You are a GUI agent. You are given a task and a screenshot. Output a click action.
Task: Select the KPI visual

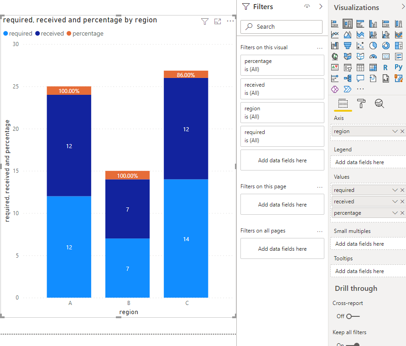coord(335,67)
